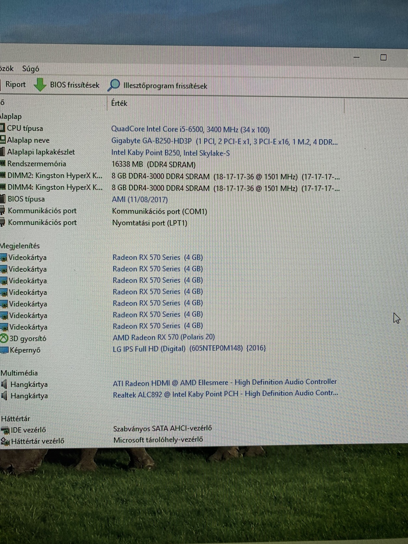This screenshot has height=544, width=408.
Task: Open BIOS frissítések updates
Action: 75,85
